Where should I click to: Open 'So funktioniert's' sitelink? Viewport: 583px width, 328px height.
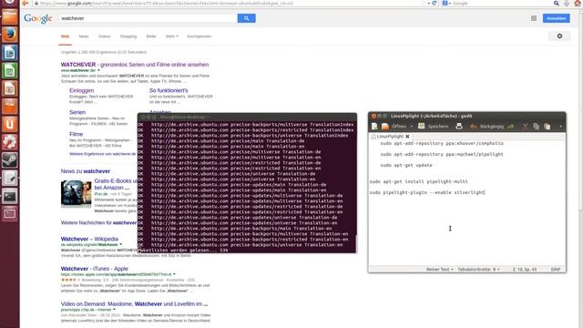click(169, 90)
